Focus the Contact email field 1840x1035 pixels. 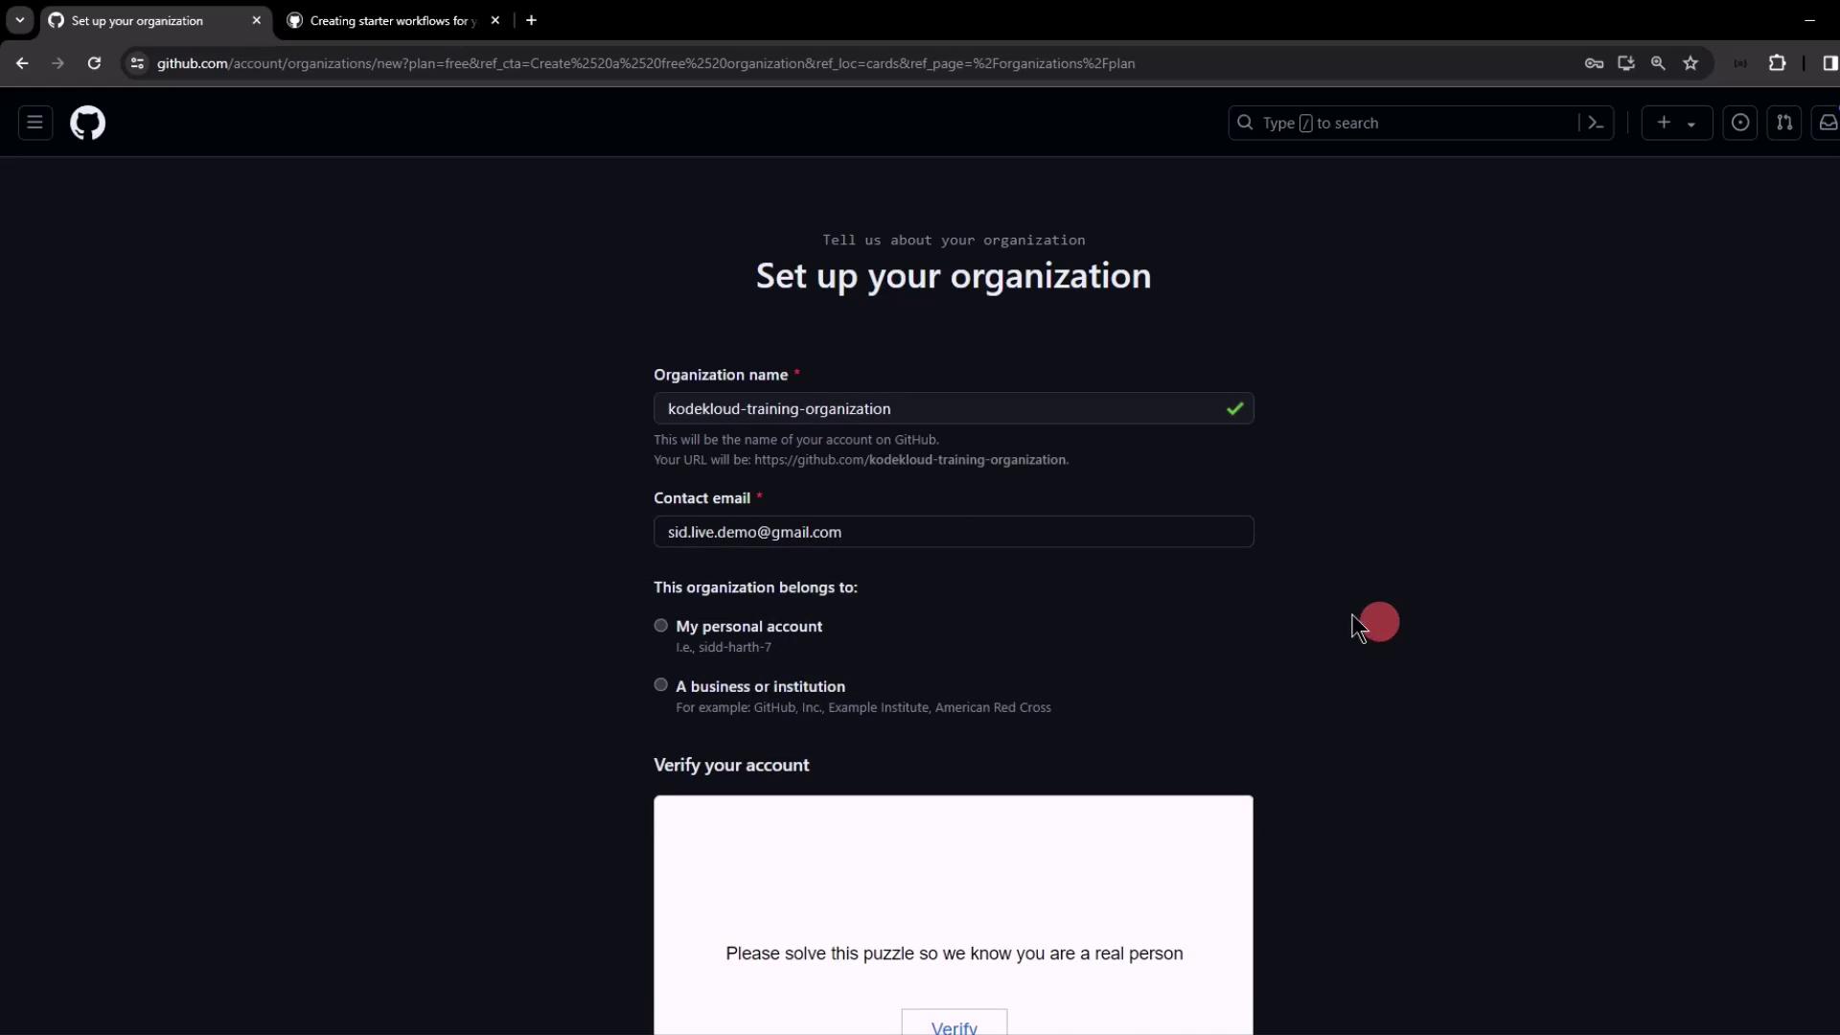(x=953, y=532)
